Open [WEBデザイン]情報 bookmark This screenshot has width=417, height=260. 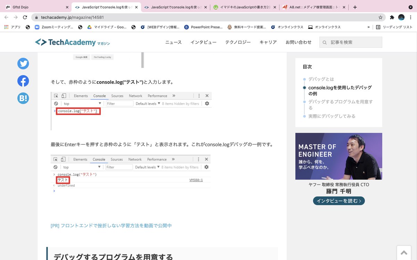point(160,27)
